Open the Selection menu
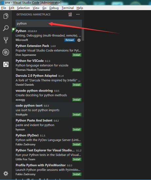 [x=23, y=8]
